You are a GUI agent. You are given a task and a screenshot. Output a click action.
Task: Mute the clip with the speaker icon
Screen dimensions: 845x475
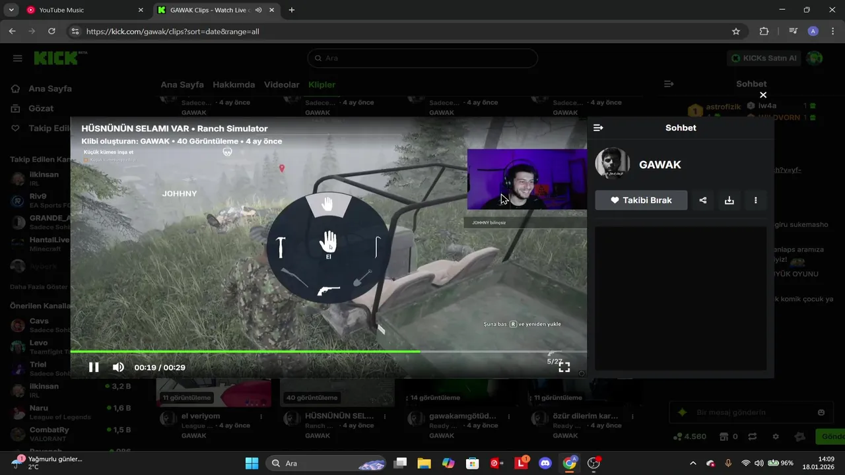(118, 367)
